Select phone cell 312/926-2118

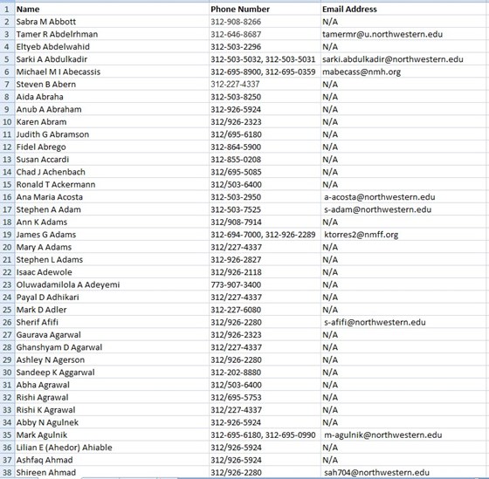[x=265, y=272]
